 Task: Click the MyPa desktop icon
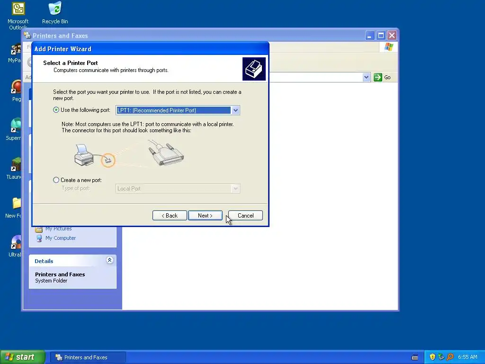click(15, 53)
